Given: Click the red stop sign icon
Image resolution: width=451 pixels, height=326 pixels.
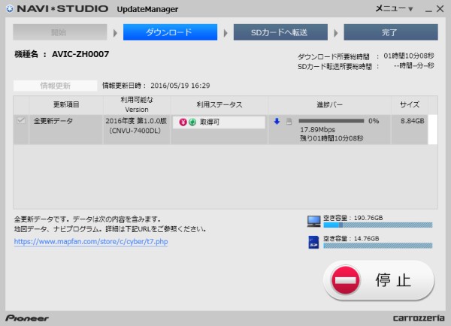Looking at the screenshot, I should point(346,280).
